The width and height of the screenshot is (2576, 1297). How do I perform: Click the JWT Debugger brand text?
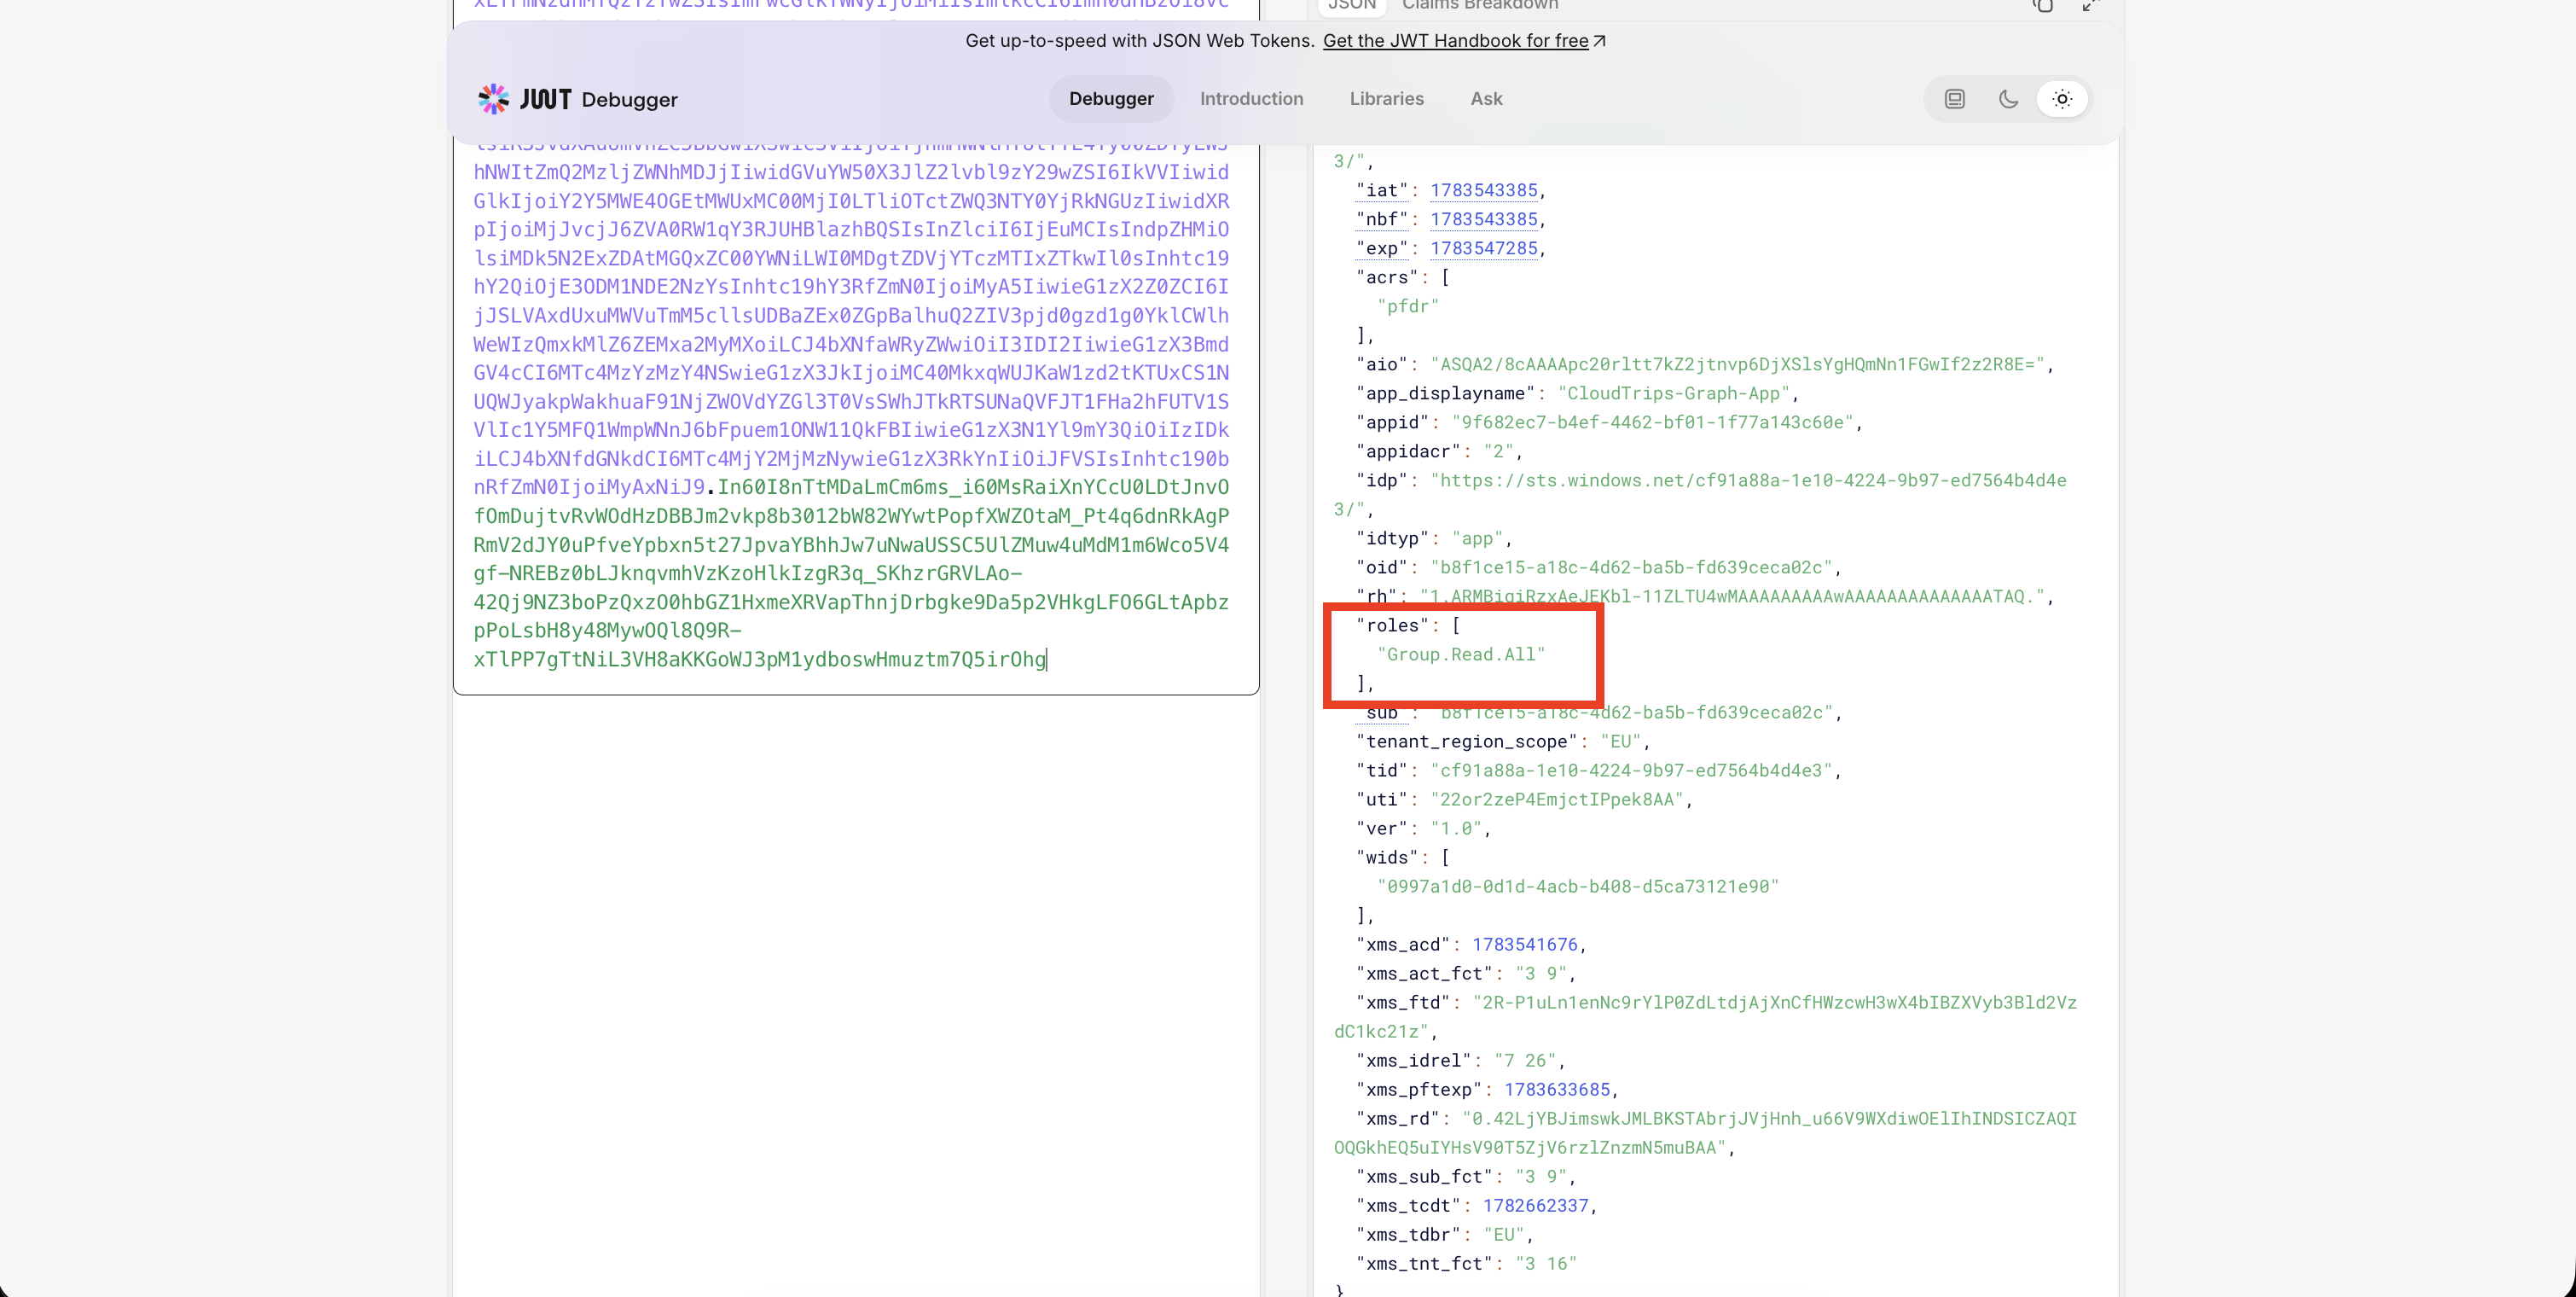pyautogui.click(x=598, y=99)
